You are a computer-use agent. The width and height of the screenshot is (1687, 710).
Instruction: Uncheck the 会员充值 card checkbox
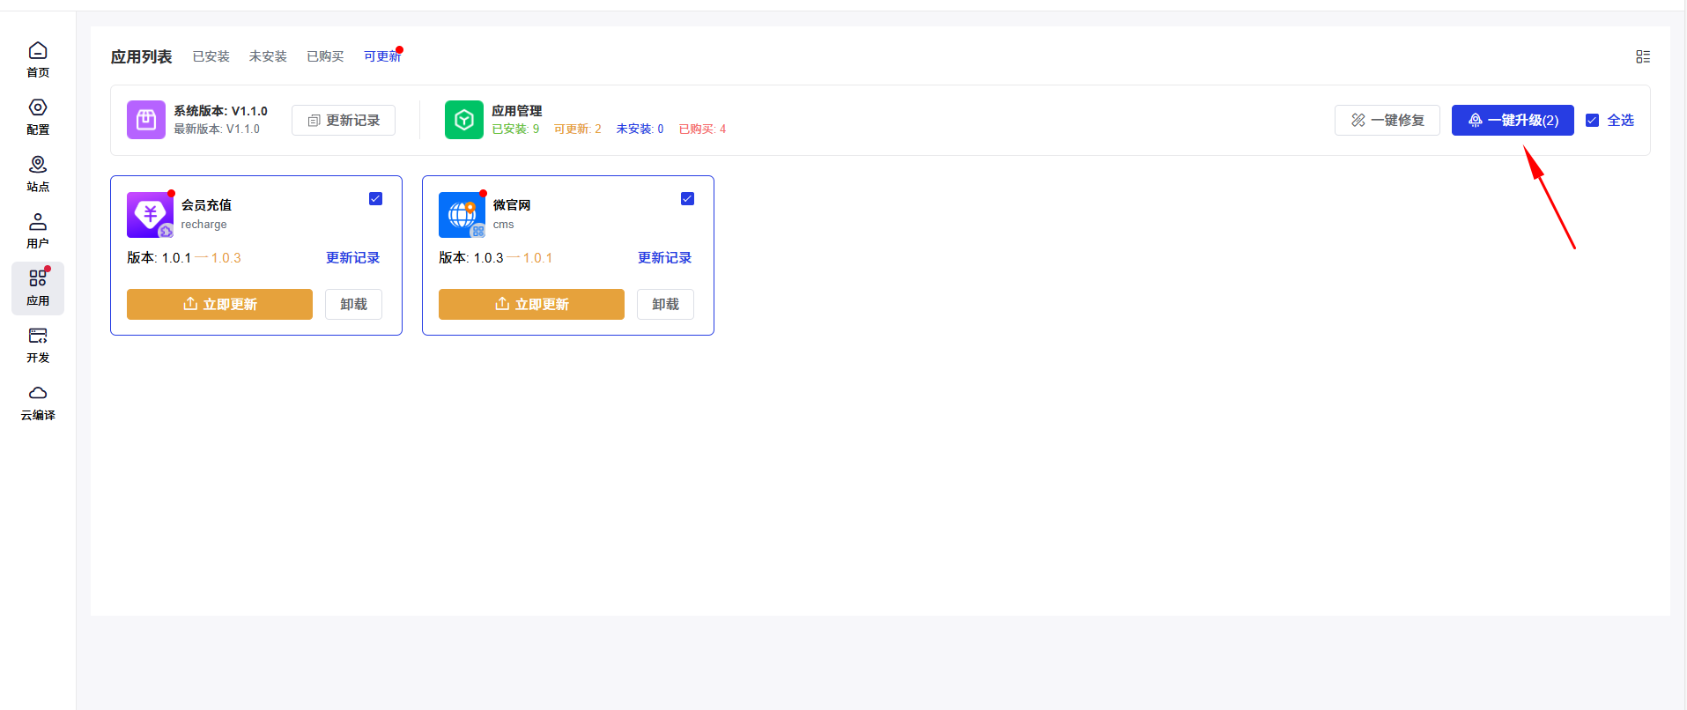tap(375, 199)
